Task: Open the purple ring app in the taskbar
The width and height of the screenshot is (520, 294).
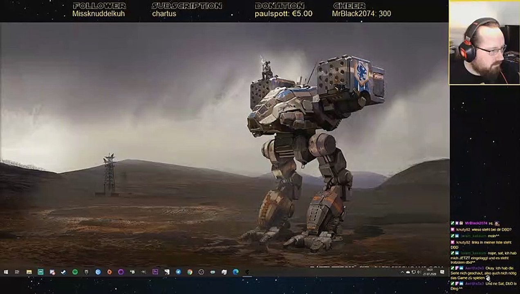Action: (121, 272)
